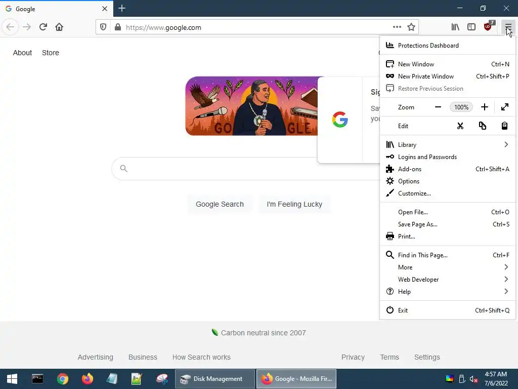
Task: Choose Save Page As...
Action: coord(448,224)
